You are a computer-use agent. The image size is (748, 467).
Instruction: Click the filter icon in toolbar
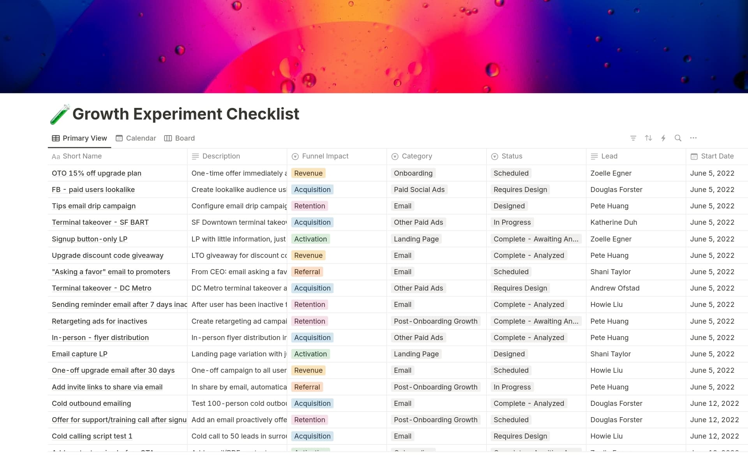[x=633, y=138]
